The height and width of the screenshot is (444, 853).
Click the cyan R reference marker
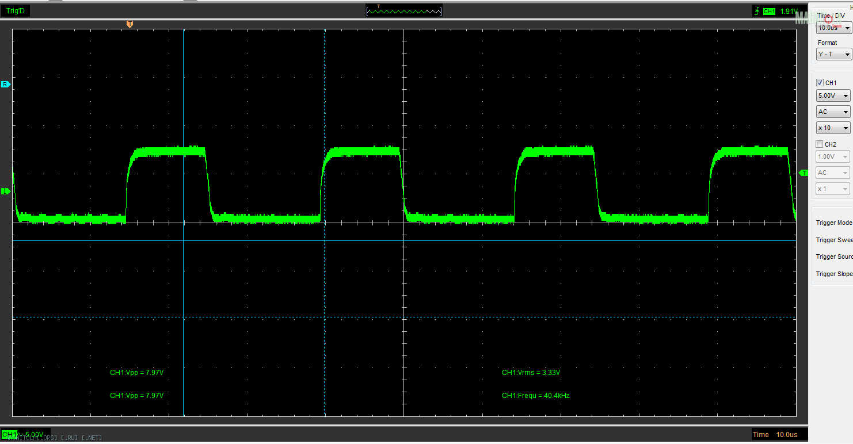pos(6,84)
